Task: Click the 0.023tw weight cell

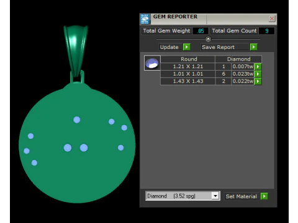Action: [243, 74]
